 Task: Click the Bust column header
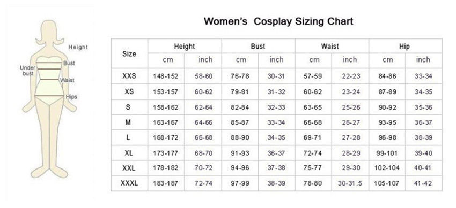(x=258, y=47)
